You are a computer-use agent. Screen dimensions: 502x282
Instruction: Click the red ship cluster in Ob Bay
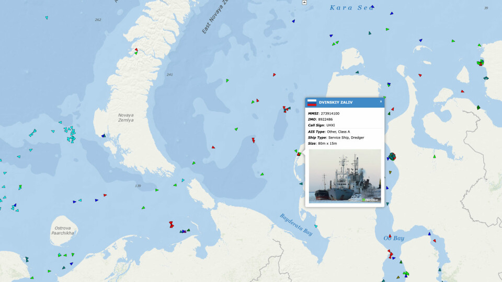390,254
